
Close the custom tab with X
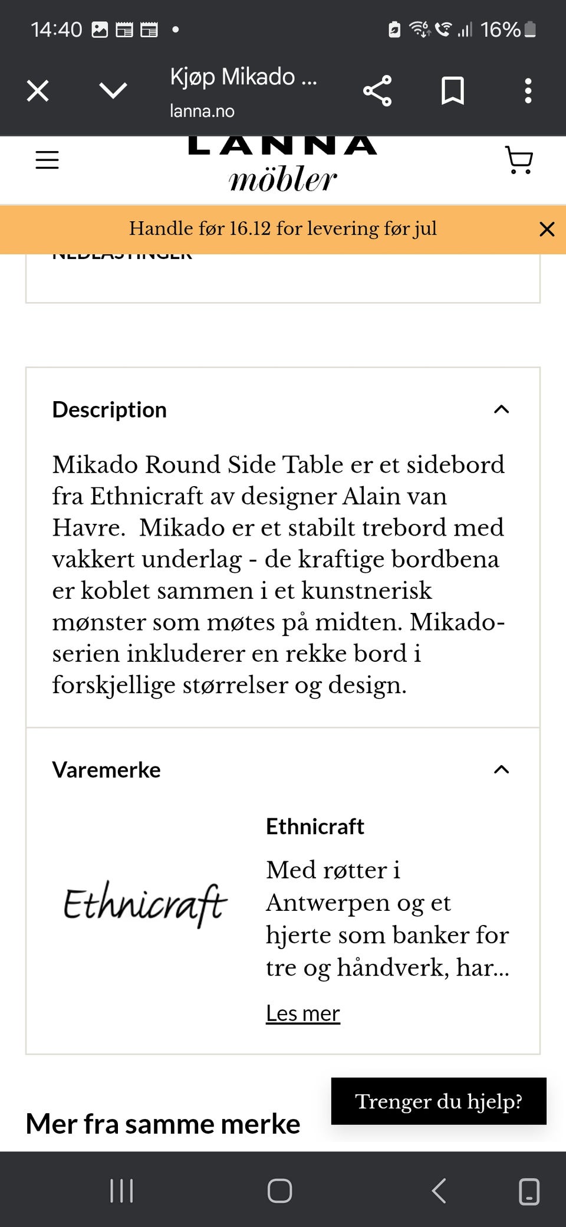click(38, 91)
